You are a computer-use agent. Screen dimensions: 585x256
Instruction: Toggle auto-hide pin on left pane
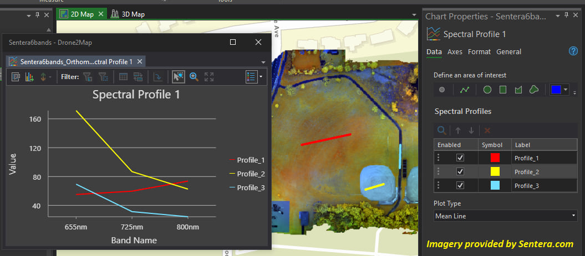pos(37,15)
